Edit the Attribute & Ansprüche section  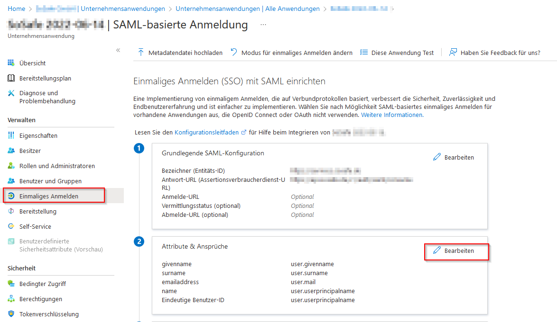pyautogui.click(x=454, y=250)
